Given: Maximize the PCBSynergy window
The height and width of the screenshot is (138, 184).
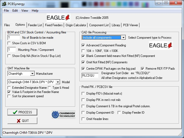Looking at the screenshot, I should coord(166,3).
